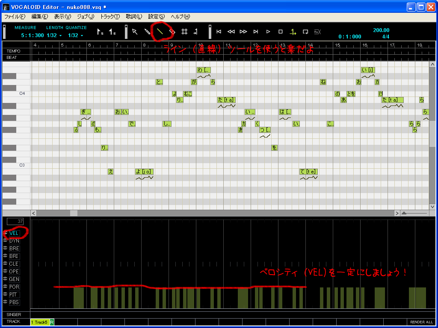Screen dimensions: 438x328
Task: Toggle the eye icon beside CLE
Action: (5, 263)
